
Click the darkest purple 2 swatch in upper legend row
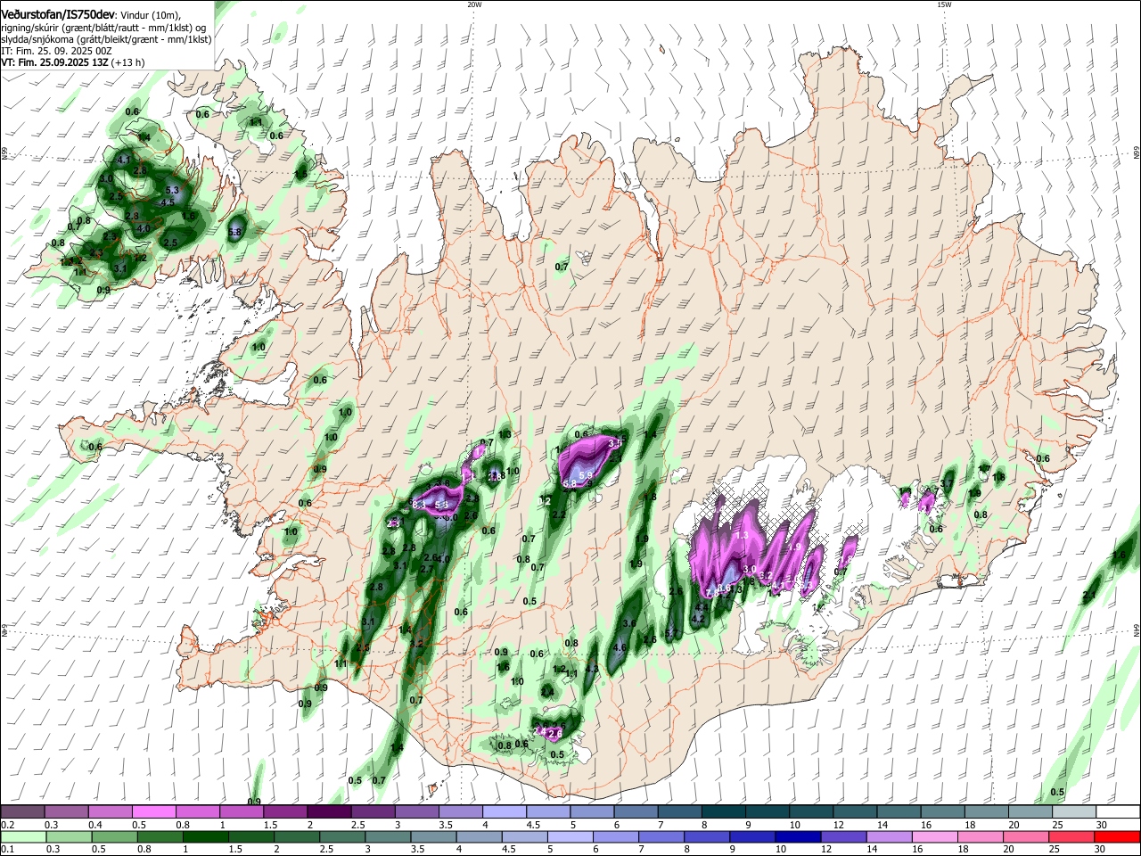tap(328, 811)
